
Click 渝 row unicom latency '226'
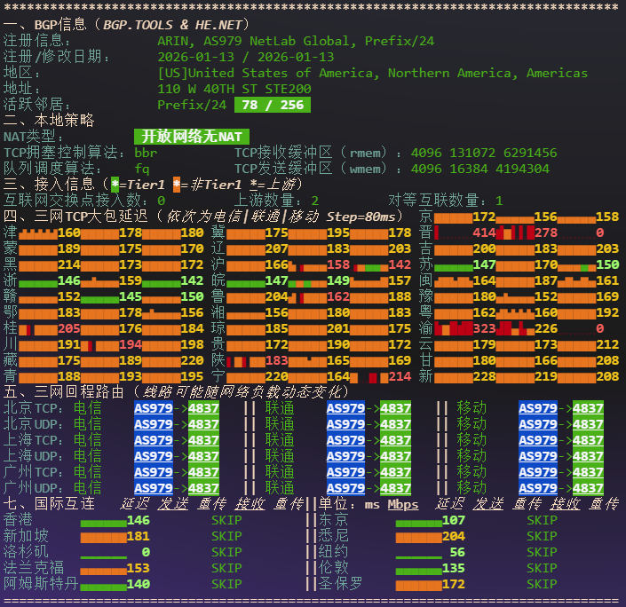pyautogui.click(x=545, y=328)
